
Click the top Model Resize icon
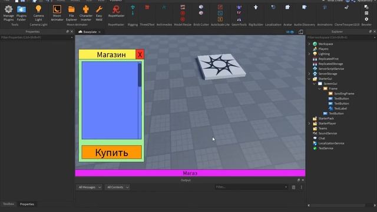183,7
